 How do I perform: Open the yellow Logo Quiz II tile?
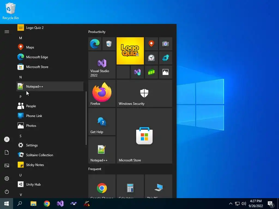pyautogui.click(x=130, y=51)
